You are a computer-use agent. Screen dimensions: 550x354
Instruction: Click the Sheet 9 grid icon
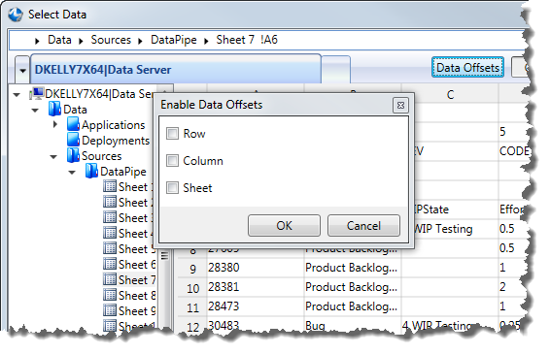click(110, 310)
